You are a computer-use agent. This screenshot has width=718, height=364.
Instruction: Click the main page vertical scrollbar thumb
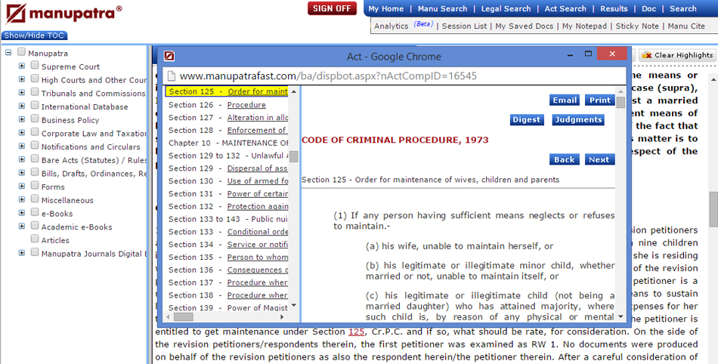pyautogui.click(x=713, y=209)
